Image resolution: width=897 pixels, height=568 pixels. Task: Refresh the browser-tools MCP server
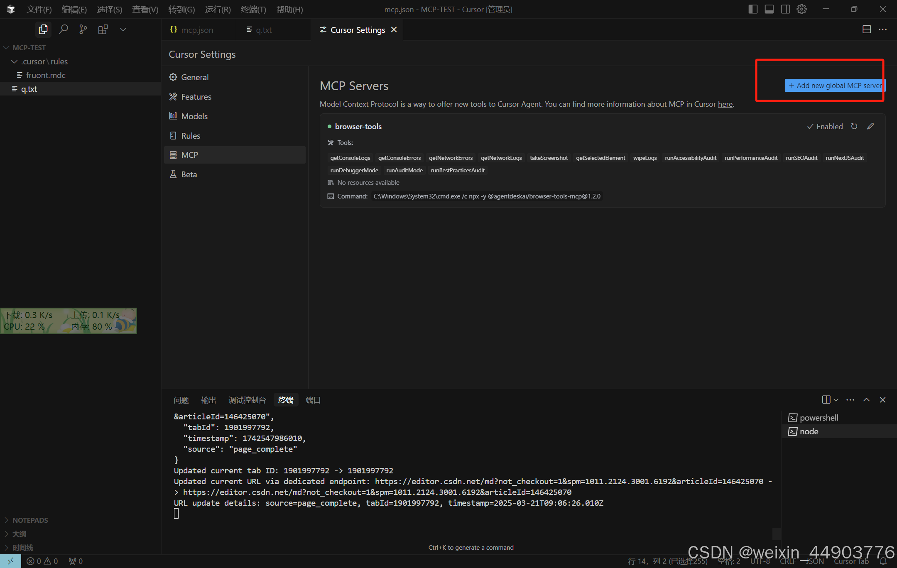click(854, 126)
